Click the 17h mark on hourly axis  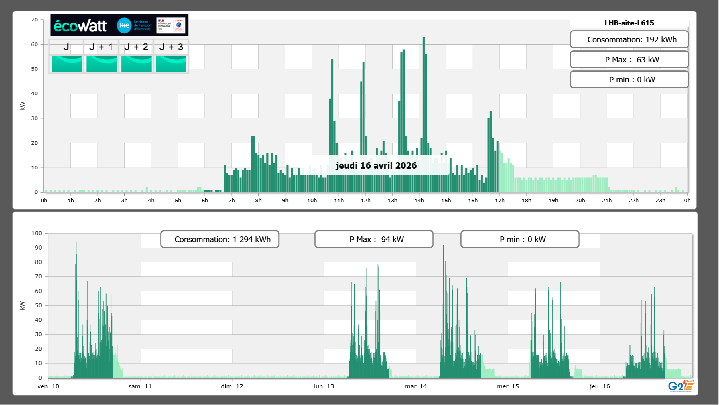point(499,201)
